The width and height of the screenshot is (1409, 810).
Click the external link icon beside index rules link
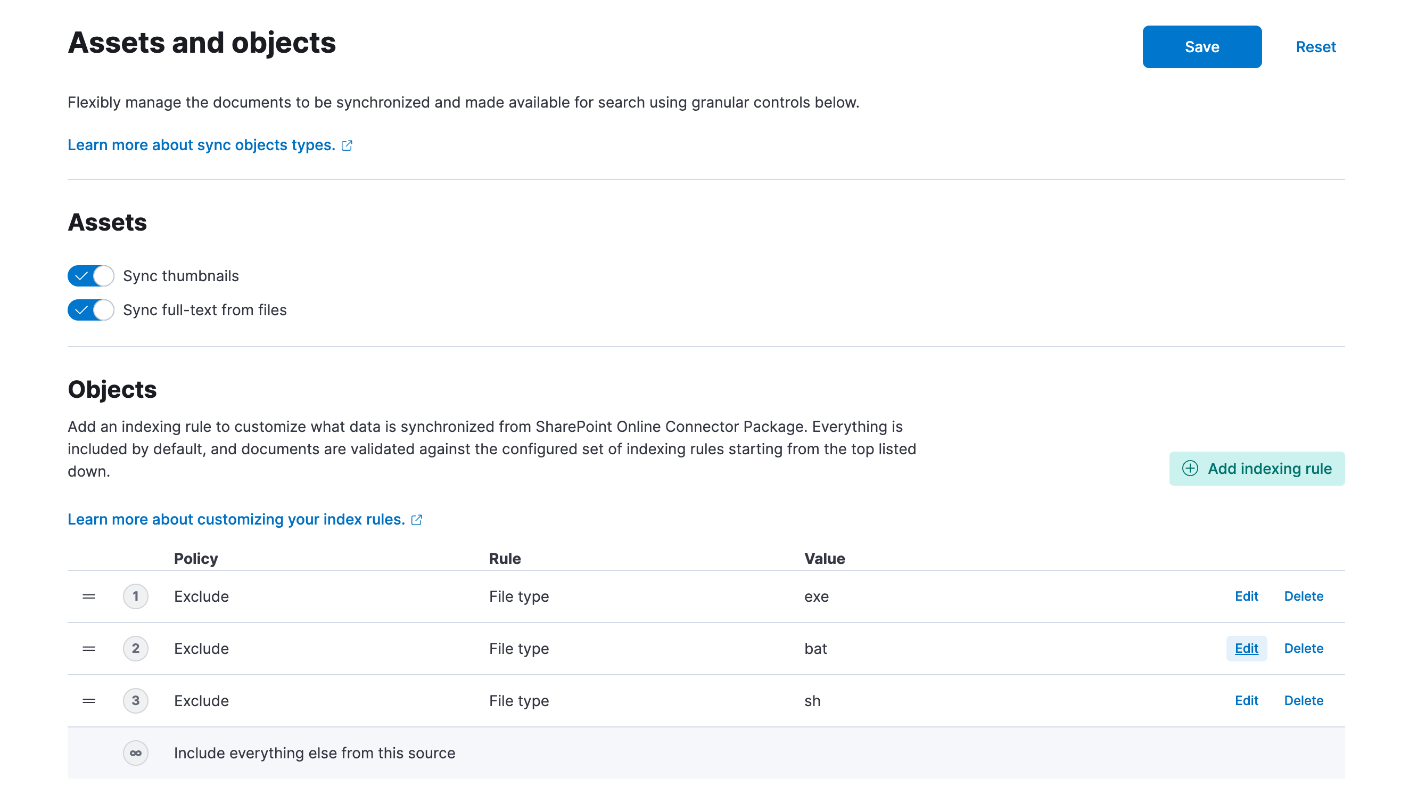click(x=416, y=520)
